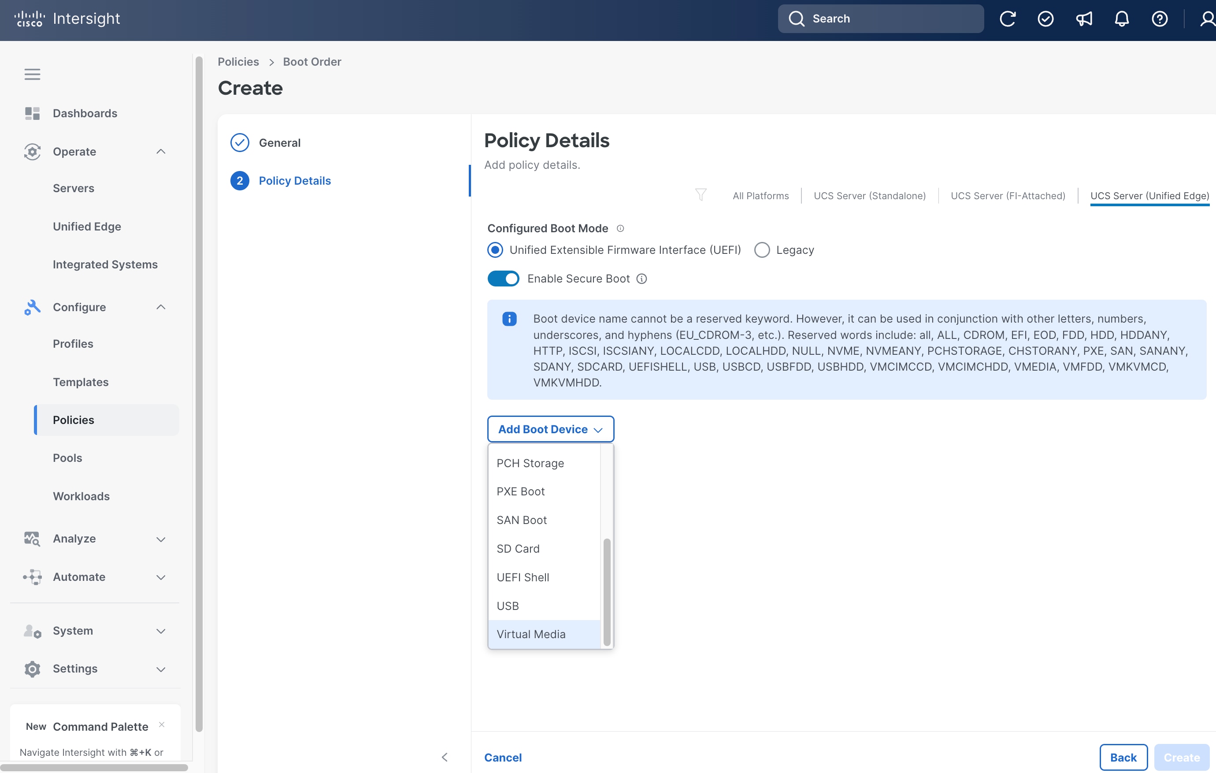
Task: Select the UEFI boot mode radio
Action: (x=495, y=250)
